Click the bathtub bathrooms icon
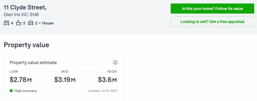This screenshot has width=257, height=101. [19, 23]
